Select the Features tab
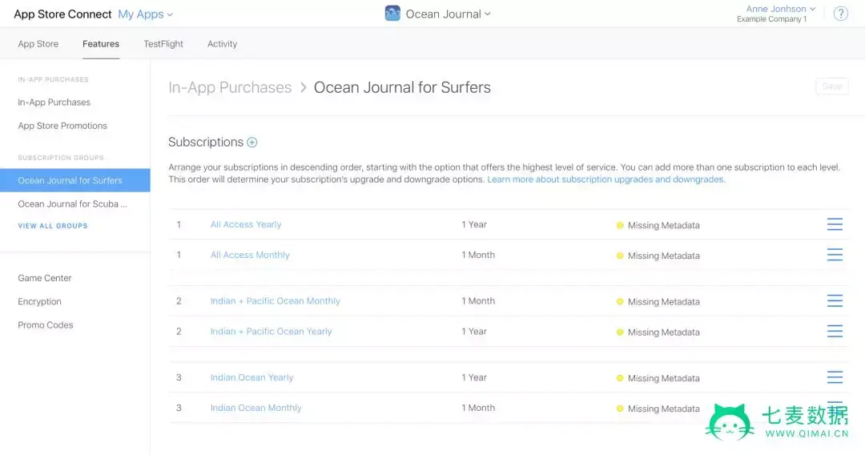 point(101,43)
